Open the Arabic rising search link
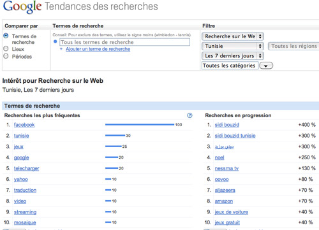Viewport: 319px width, 230px height. [x=224, y=147]
